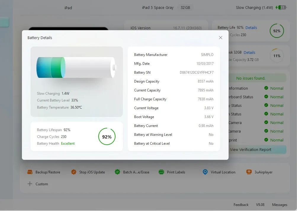The image size is (297, 211).
Task: Click the Backup/Restore icon
Action: 30,172
